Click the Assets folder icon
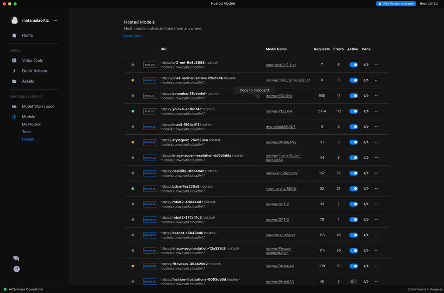444x293 pixels. [x=14, y=81]
